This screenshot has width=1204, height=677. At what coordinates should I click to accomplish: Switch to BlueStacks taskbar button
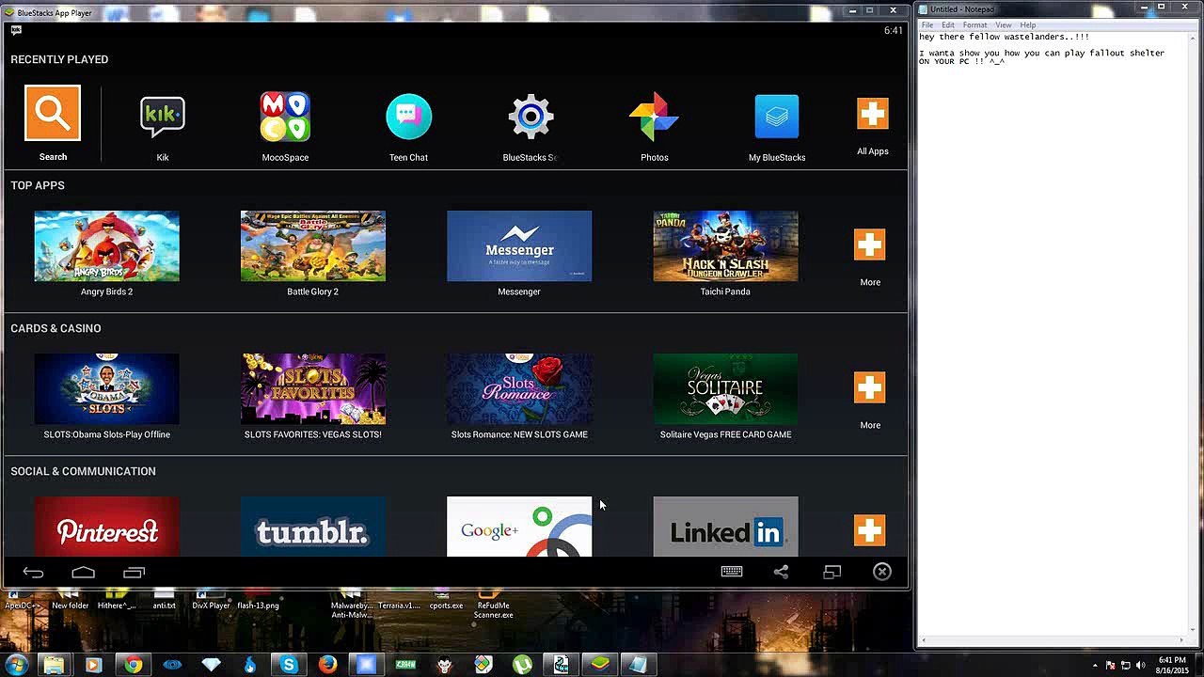tap(600, 665)
